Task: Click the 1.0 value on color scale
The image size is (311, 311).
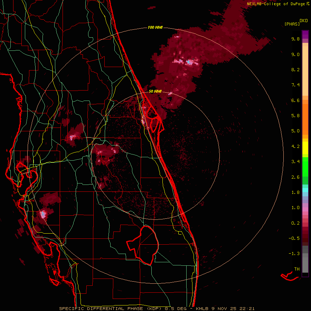Action: [295, 208]
